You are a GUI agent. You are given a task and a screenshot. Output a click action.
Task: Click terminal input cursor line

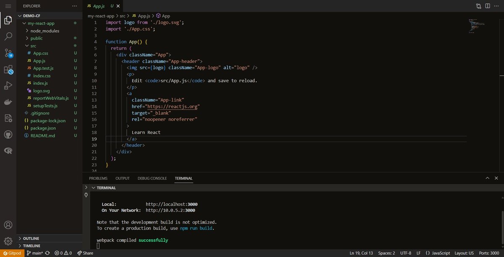(98, 246)
